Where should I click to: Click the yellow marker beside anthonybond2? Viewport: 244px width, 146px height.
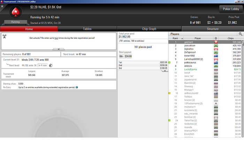point(169,93)
